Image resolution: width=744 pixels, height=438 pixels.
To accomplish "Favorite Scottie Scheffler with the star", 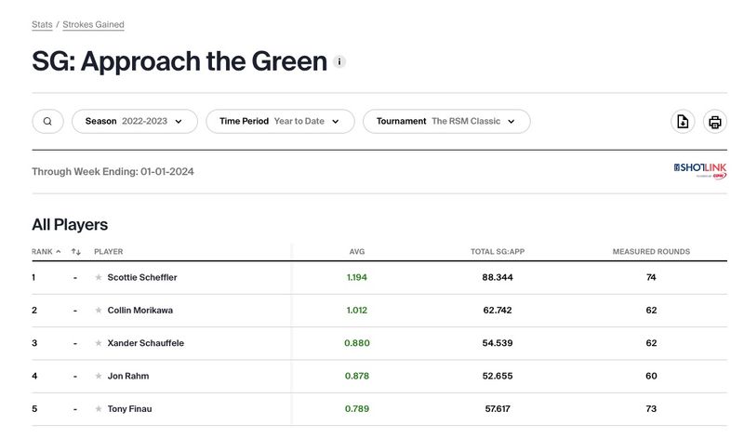I will tap(99, 277).
